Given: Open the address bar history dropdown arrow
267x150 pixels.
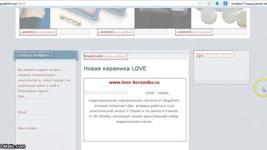Looking at the screenshot, I should 205,3.
